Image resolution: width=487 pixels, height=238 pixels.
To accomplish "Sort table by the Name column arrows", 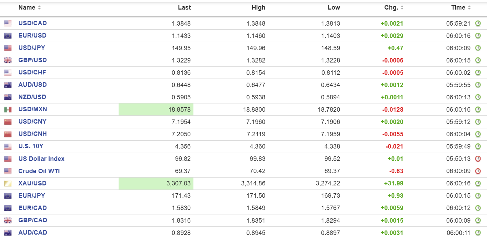I will pos(39,8).
